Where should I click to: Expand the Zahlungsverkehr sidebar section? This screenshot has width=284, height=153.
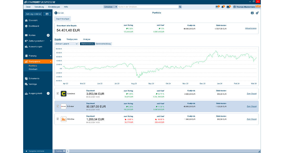coord(50,41)
